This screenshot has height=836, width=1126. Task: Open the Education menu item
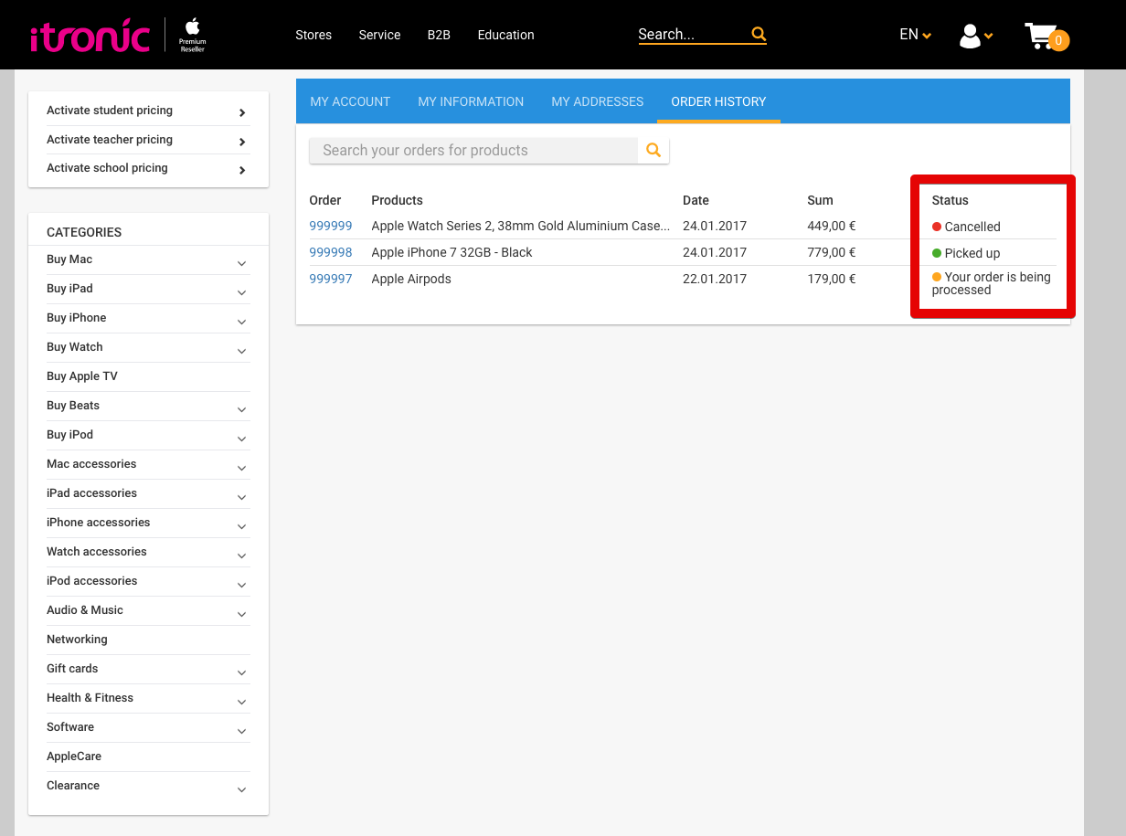[x=505, y=35]
